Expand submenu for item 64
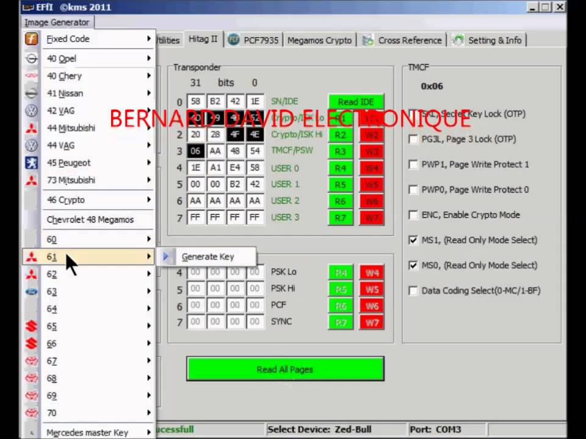Image resolution: width=586 pixels, height=439 pixels. click(x=149, y=309)
